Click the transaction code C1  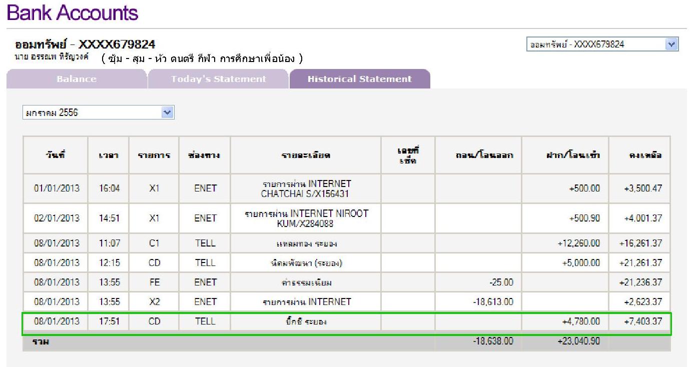[154, 243]
